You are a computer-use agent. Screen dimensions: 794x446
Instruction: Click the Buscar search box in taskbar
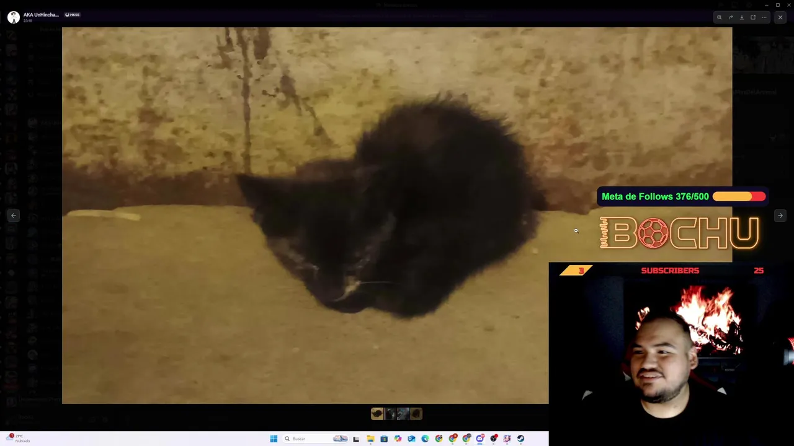pos(314,439)
